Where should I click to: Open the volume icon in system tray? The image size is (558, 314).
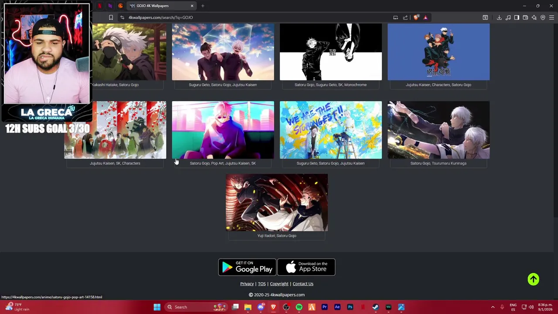point(532,307)
